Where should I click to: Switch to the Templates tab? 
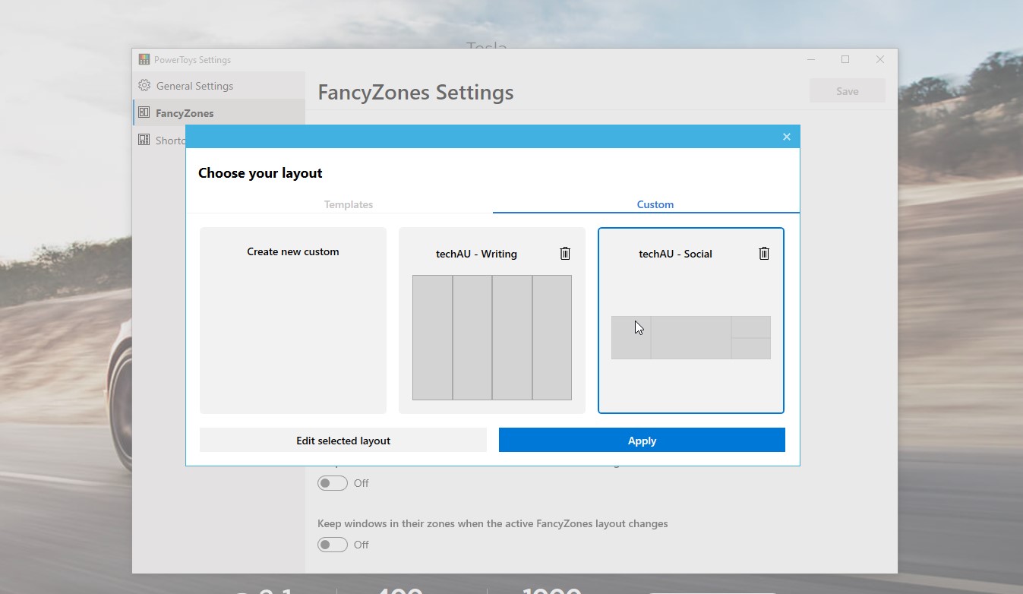click(348, 204)
